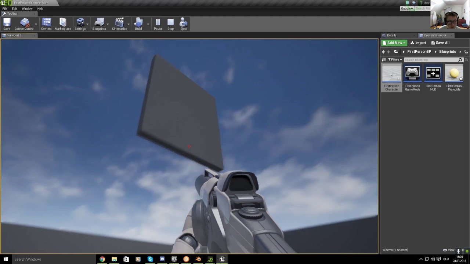Open File Explorer from the taskbar
Viewport: 470px width, 264px height.
[114, 259]
